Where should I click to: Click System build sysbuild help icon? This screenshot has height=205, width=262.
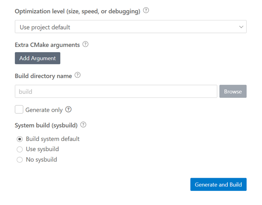point(83,125)
